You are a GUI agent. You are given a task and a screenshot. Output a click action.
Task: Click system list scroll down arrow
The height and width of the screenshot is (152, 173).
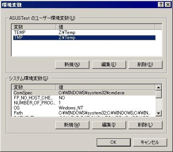159,113
